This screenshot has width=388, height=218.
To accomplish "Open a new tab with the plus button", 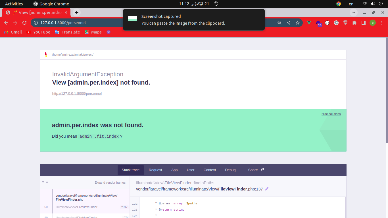I will coord(77,12).
